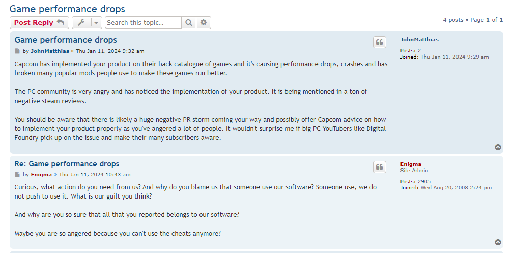Screen dimensions: 515x253
Task: Click post icon beside Enigma byline
Action: [17, 175]
